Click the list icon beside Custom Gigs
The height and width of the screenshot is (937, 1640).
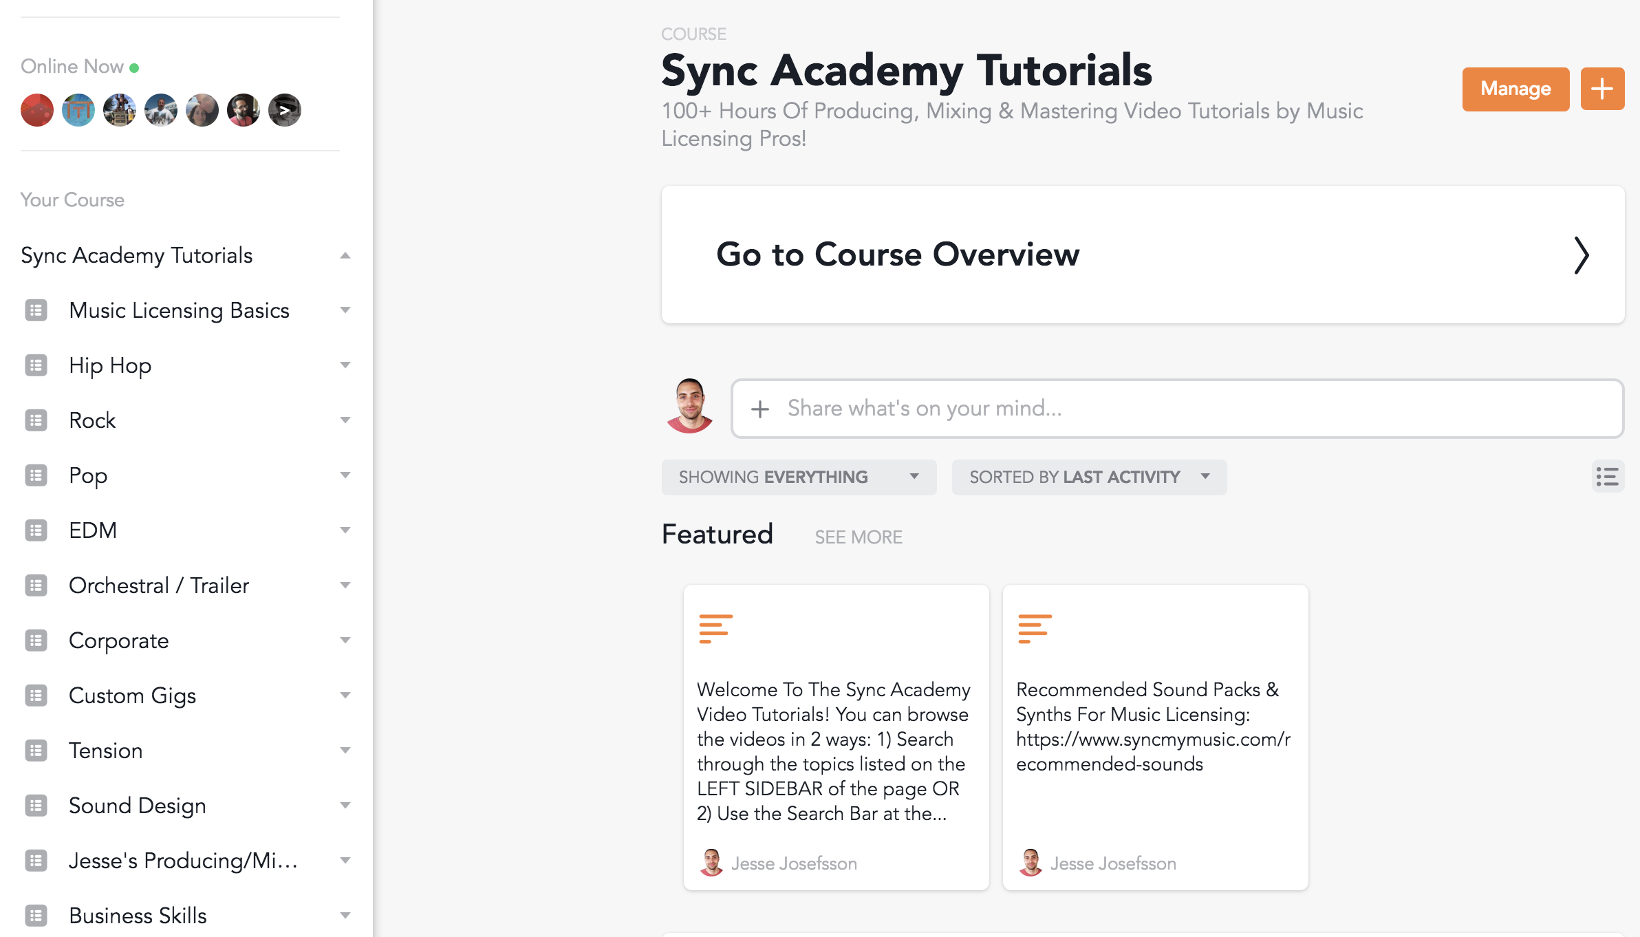coord(36,696)
